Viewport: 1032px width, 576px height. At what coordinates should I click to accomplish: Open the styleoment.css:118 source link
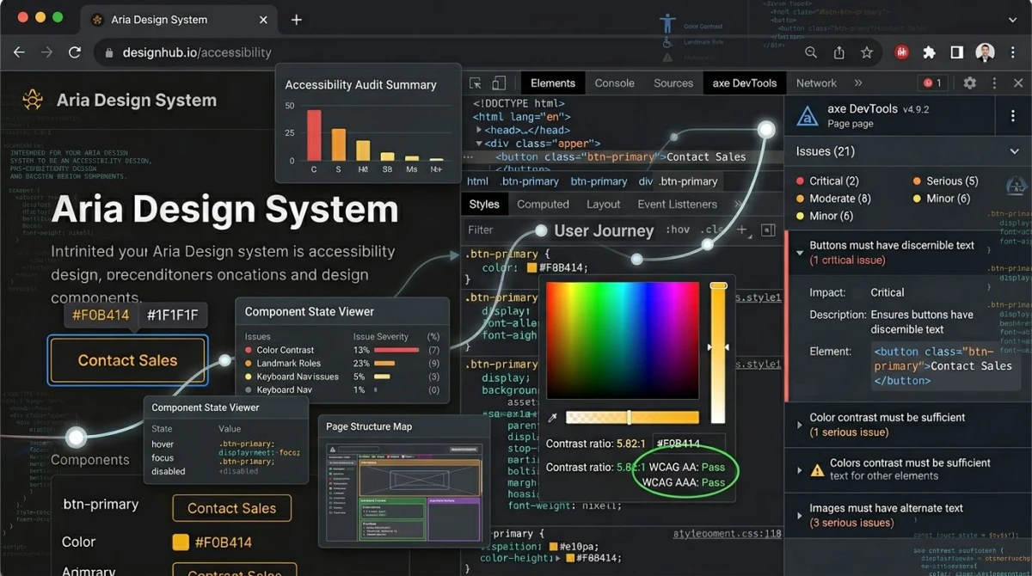(x=727, y=534)
